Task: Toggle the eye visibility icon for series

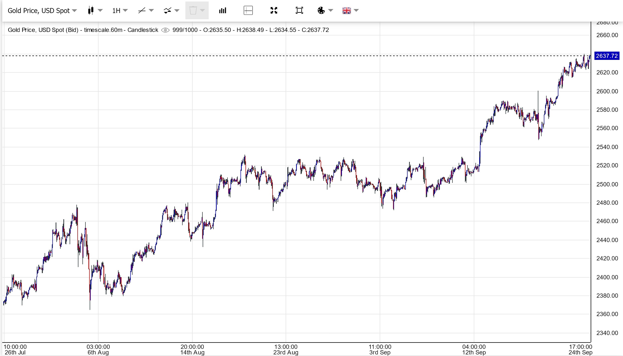Action: pos(165,30)
